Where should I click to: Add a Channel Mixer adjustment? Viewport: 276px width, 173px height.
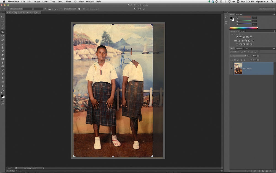[x=249, y=41]
